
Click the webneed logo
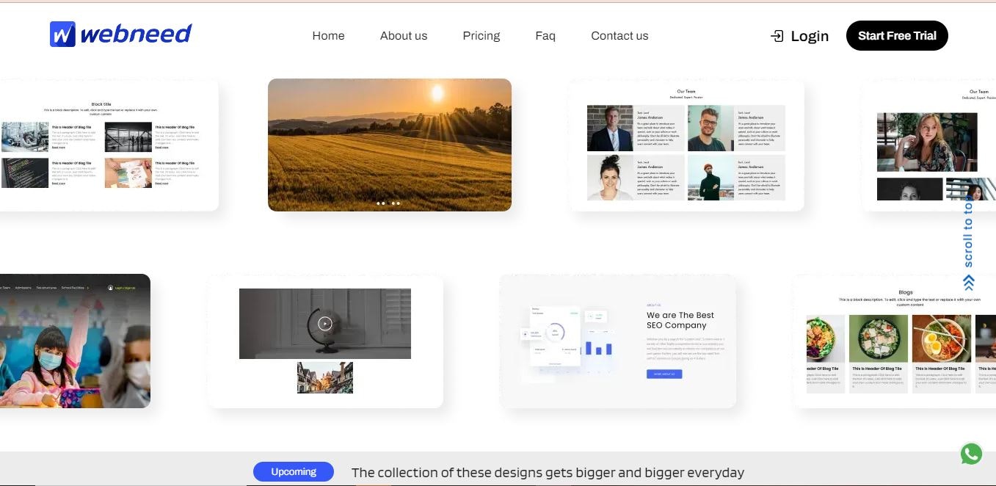click(x=121, y=34)
